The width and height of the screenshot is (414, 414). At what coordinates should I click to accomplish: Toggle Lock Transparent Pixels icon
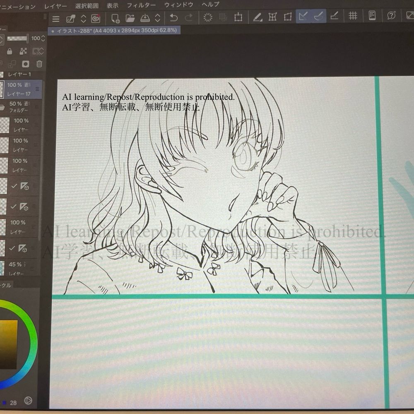(23, 51)
